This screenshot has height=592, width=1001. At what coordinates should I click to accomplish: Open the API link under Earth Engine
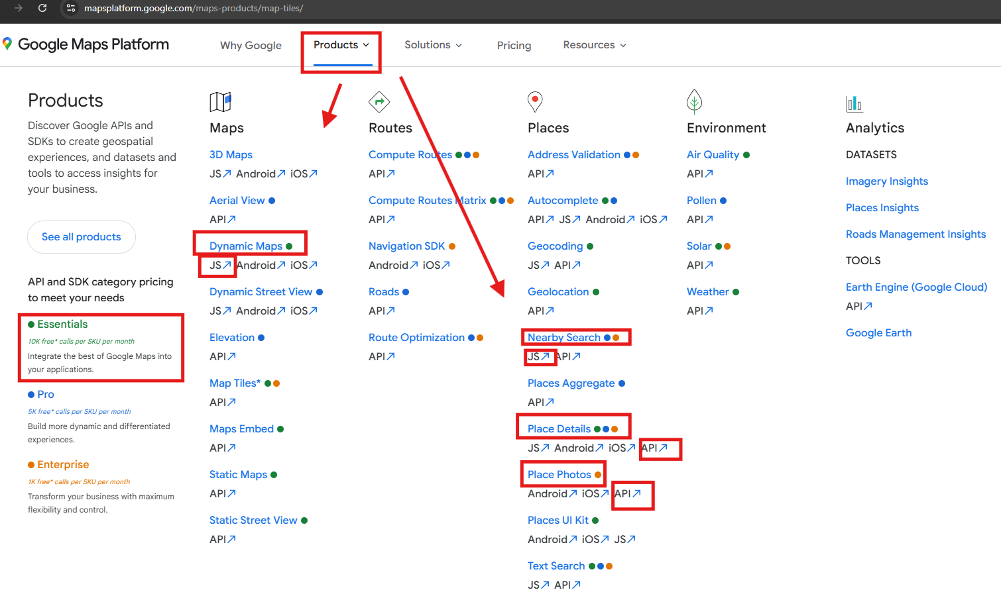pos(859,306)
